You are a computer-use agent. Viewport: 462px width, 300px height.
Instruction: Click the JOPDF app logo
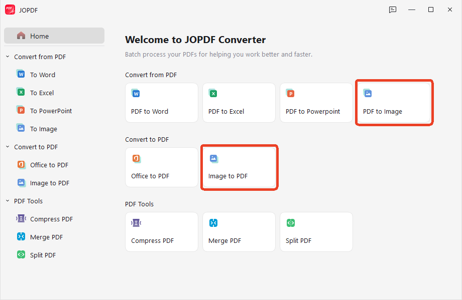(10, 10)
